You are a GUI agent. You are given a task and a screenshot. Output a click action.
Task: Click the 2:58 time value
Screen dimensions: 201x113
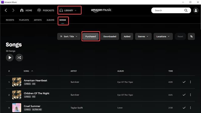tap(170, 108)
